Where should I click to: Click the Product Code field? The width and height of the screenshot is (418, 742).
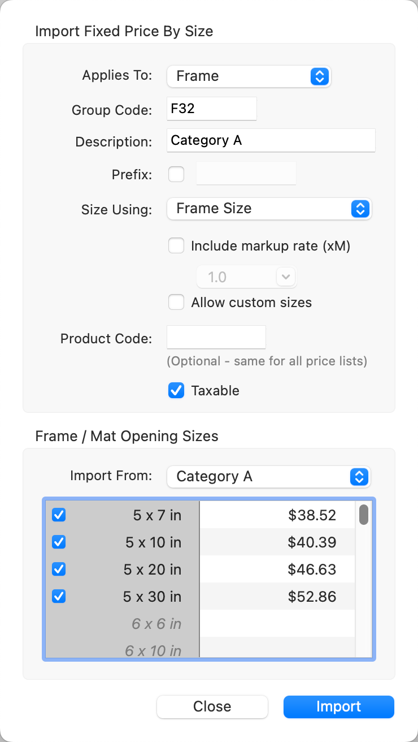[216, 338]
